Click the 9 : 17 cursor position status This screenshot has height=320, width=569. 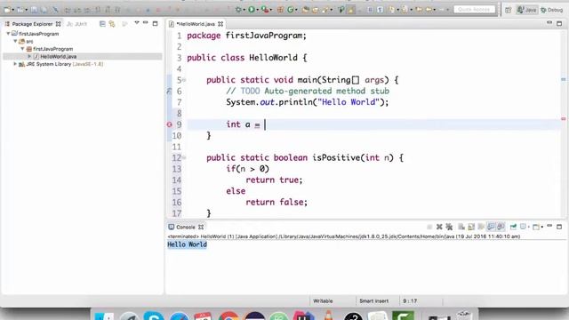[410, 301]
